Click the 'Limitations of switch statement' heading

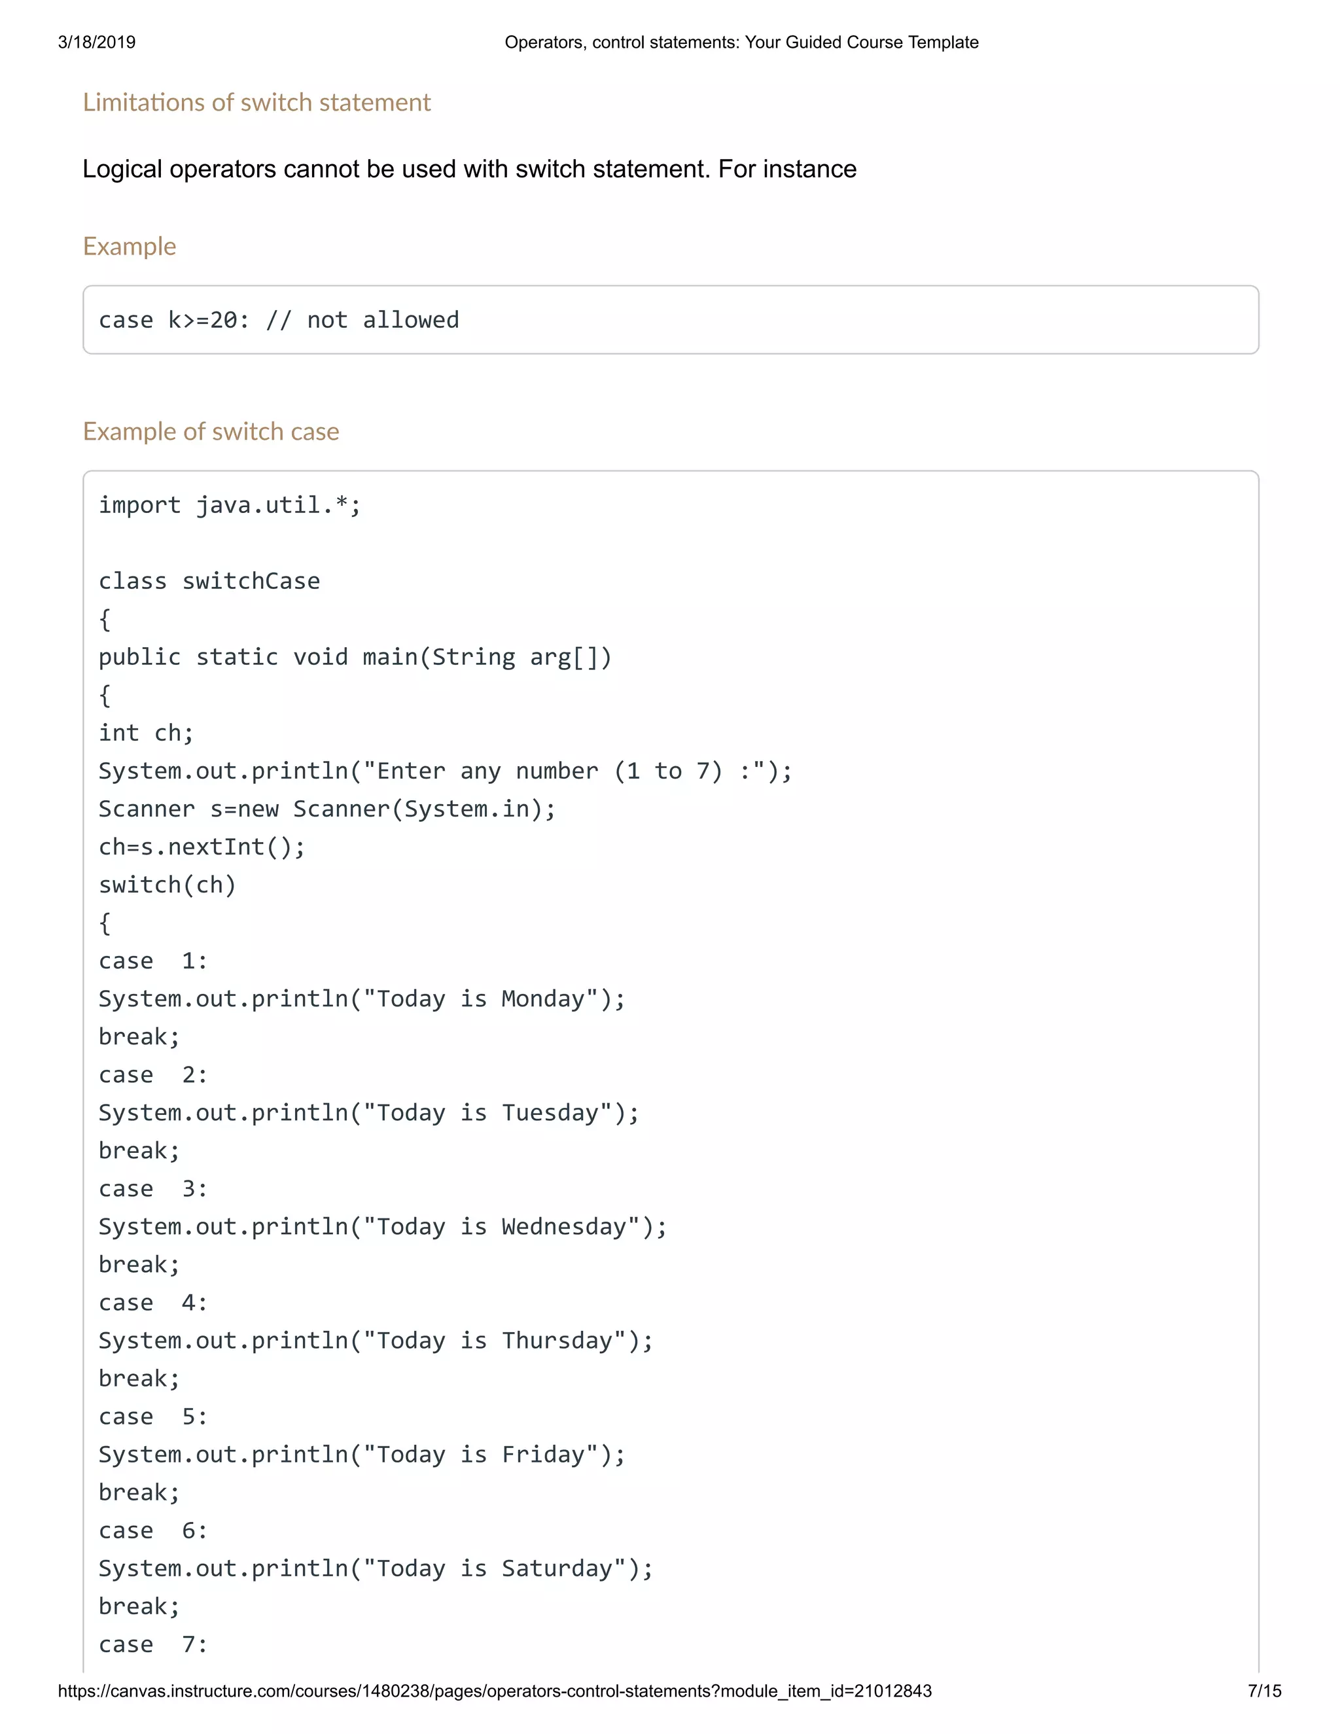(256, 103)
